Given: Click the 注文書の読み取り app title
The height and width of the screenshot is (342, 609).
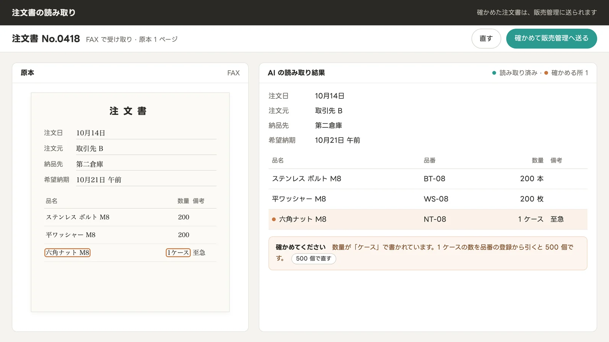Looking at the screenshot, I should pyautogui.click(x=44, y=13).
